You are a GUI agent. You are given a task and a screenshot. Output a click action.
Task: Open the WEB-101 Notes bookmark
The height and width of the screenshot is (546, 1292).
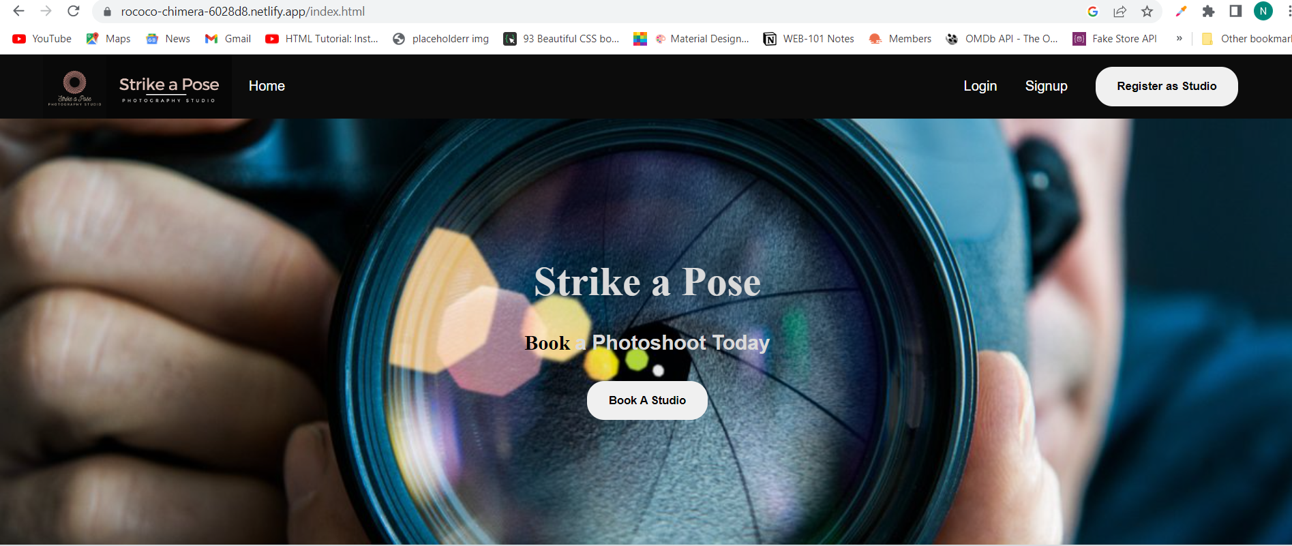click(809, 39)
